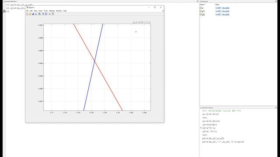
Task: Click the New Figure icon in figure toolbar
Action: [x=27, y=14]
